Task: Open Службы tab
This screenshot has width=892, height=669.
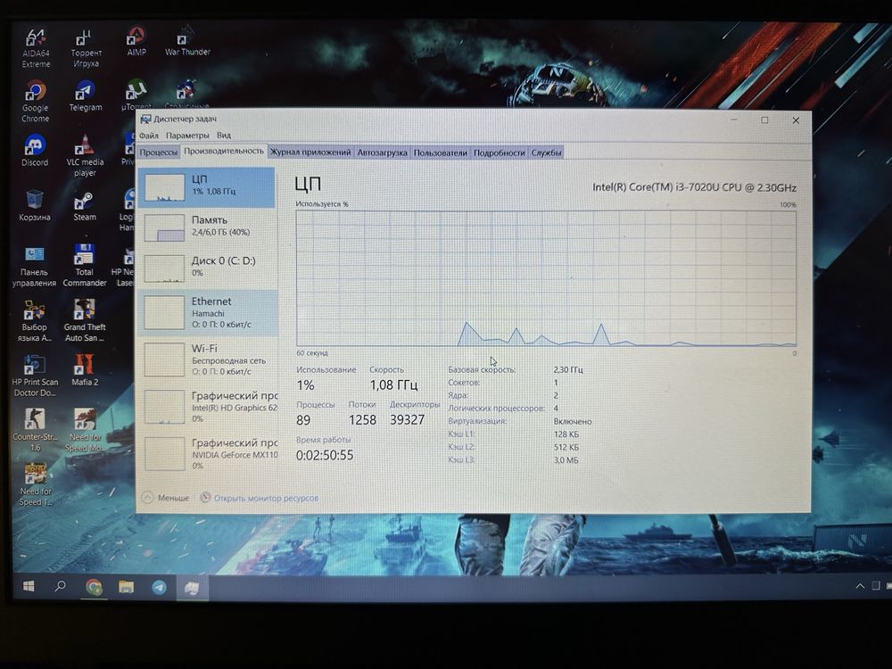Action: click(x=546, y=153)
